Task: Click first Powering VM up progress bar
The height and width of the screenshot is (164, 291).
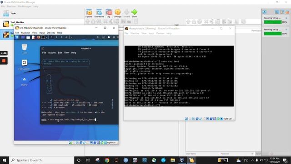Action: coord(273,22)
